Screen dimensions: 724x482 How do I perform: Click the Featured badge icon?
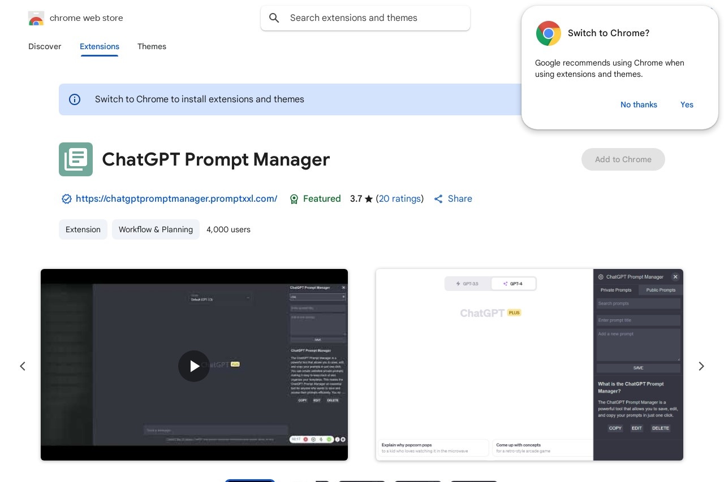pyautogui.click(x=294, y=199)
